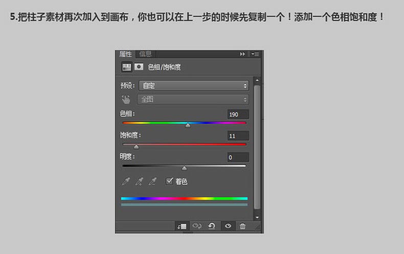The height and width of the screenshot is (254, 404).
Task: Switch to the 属性 tab
Action: [125, 54]
